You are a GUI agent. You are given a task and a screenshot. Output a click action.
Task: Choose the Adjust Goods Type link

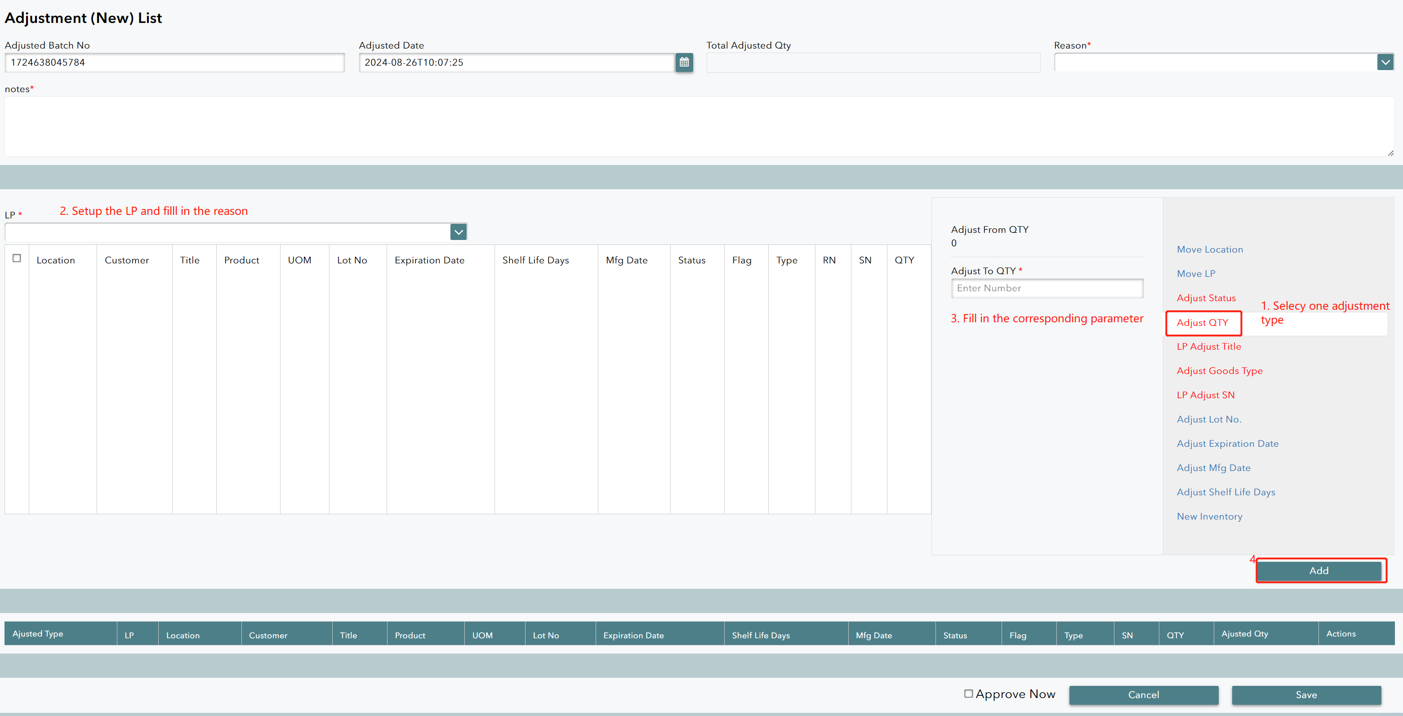point(1220,371)
